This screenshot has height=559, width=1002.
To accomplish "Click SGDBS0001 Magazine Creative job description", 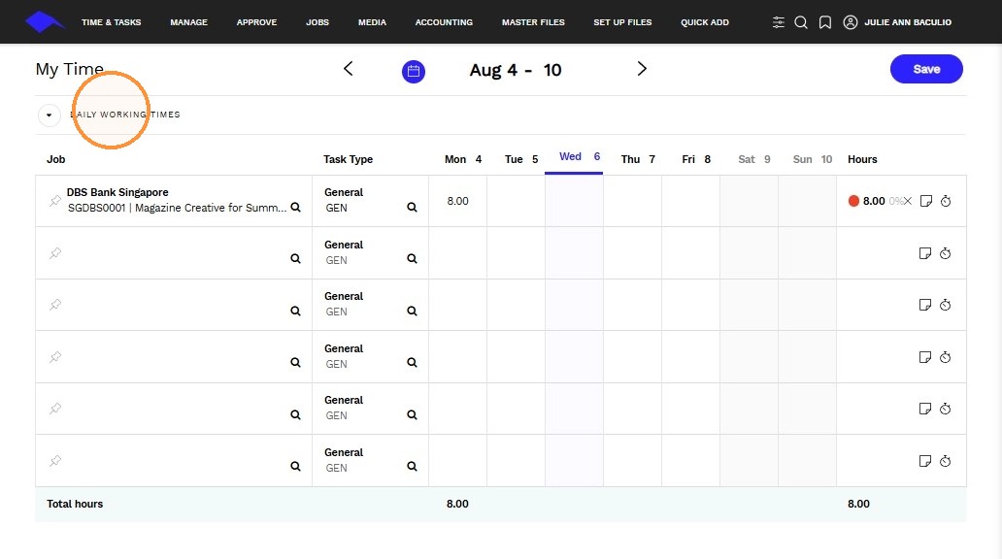I will [177, 208].
